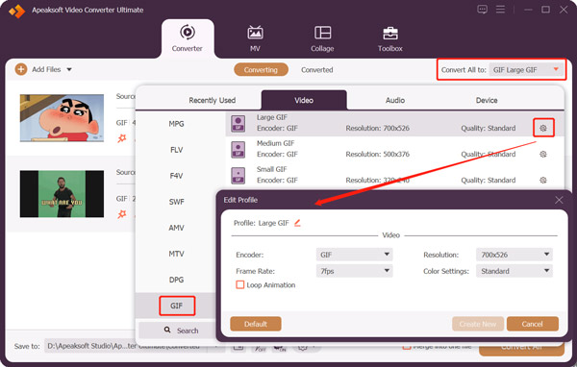Click the Create New button
The height and width of the screenshot is (367, 577).
pos(478,324)
